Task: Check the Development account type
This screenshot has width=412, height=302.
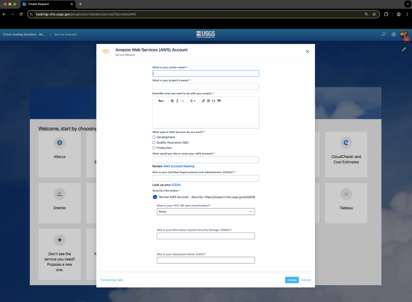Action: [x=154, y=137]
